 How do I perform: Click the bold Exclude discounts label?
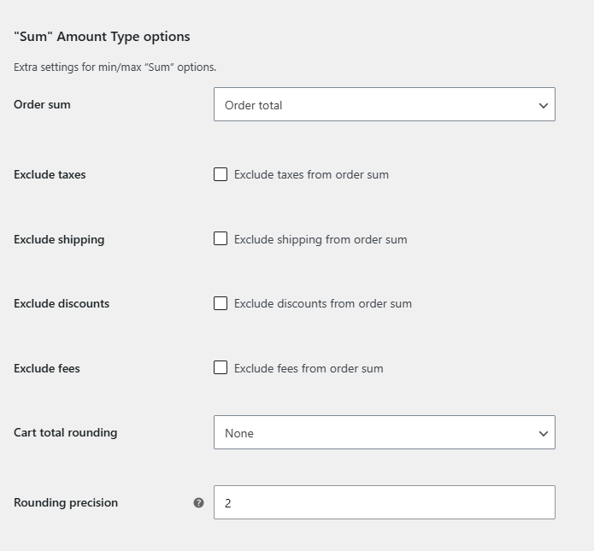[x=62, y=304]
